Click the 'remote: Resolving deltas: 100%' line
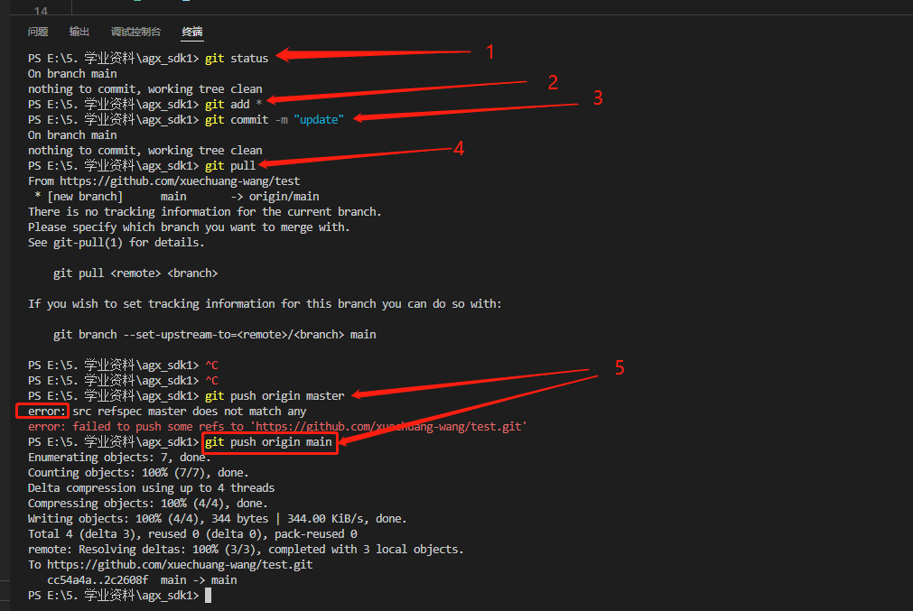Viewport: 913px width, 611px height. (246, 549)
